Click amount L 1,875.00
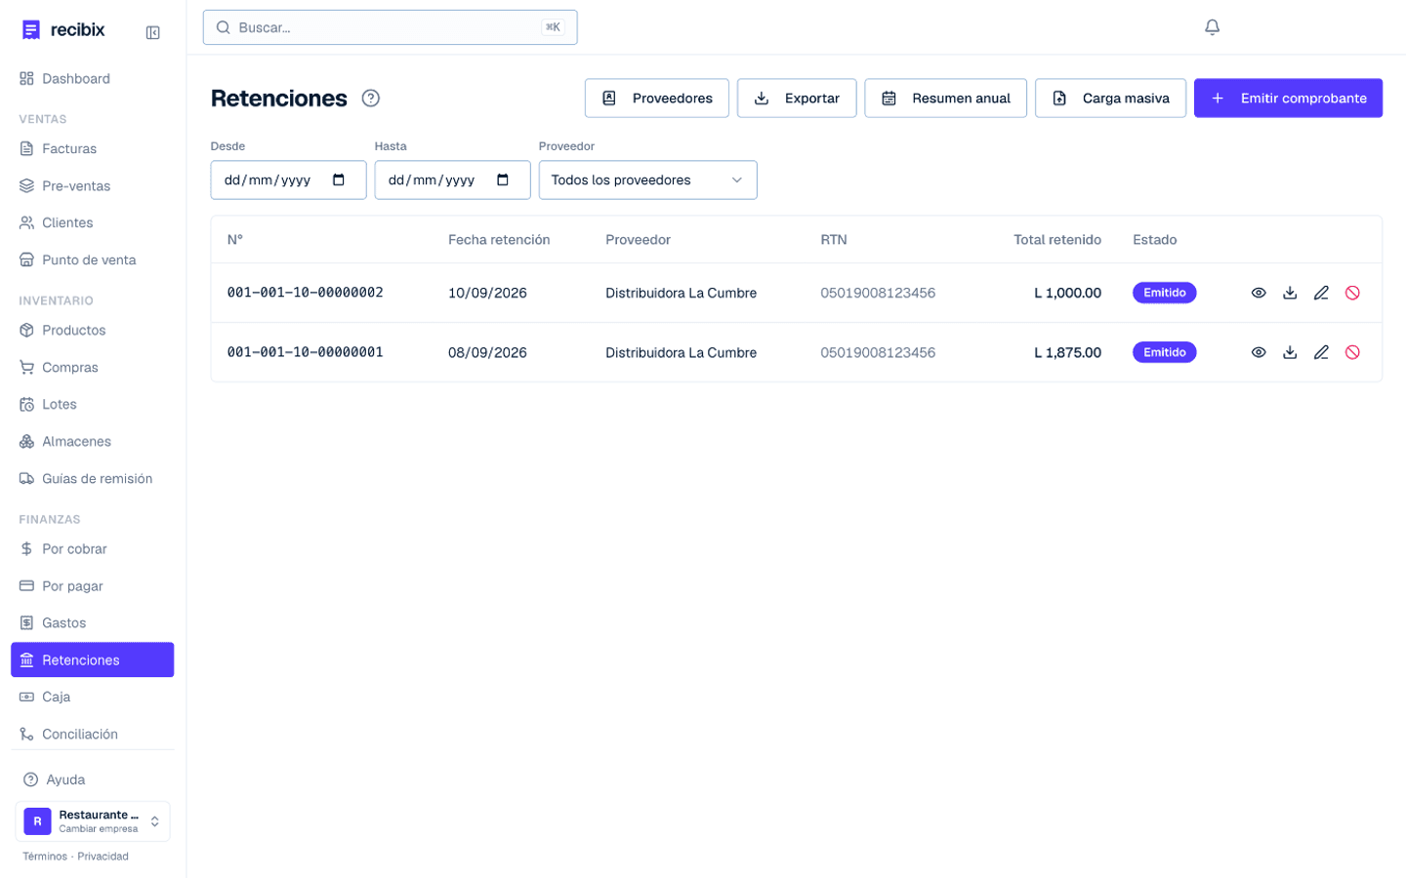 1068,353
